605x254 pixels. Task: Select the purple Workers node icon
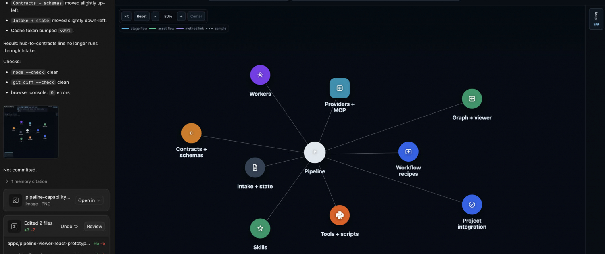pyautogui.click(x=260, y=75)
